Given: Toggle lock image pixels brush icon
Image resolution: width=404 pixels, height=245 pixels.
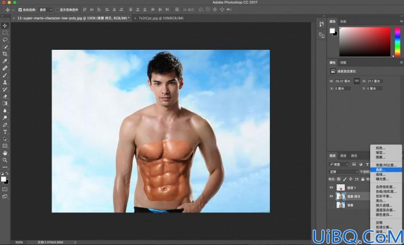Looking at the screenshot, I should coord(345,179).
